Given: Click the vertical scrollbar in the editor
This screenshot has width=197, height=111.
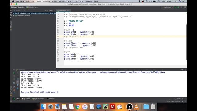Looking at the screenshot, I should pyautogui.click(x=186, y=42).
